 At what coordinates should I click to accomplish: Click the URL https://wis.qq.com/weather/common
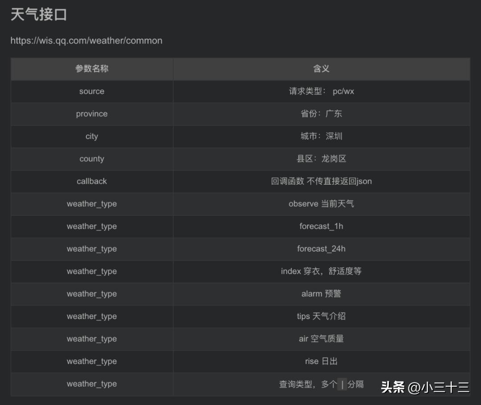pyautogui.click(x=86, y=40)
